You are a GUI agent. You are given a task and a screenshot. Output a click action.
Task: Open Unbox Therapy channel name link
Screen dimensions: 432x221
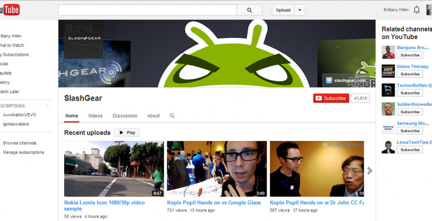413,66
